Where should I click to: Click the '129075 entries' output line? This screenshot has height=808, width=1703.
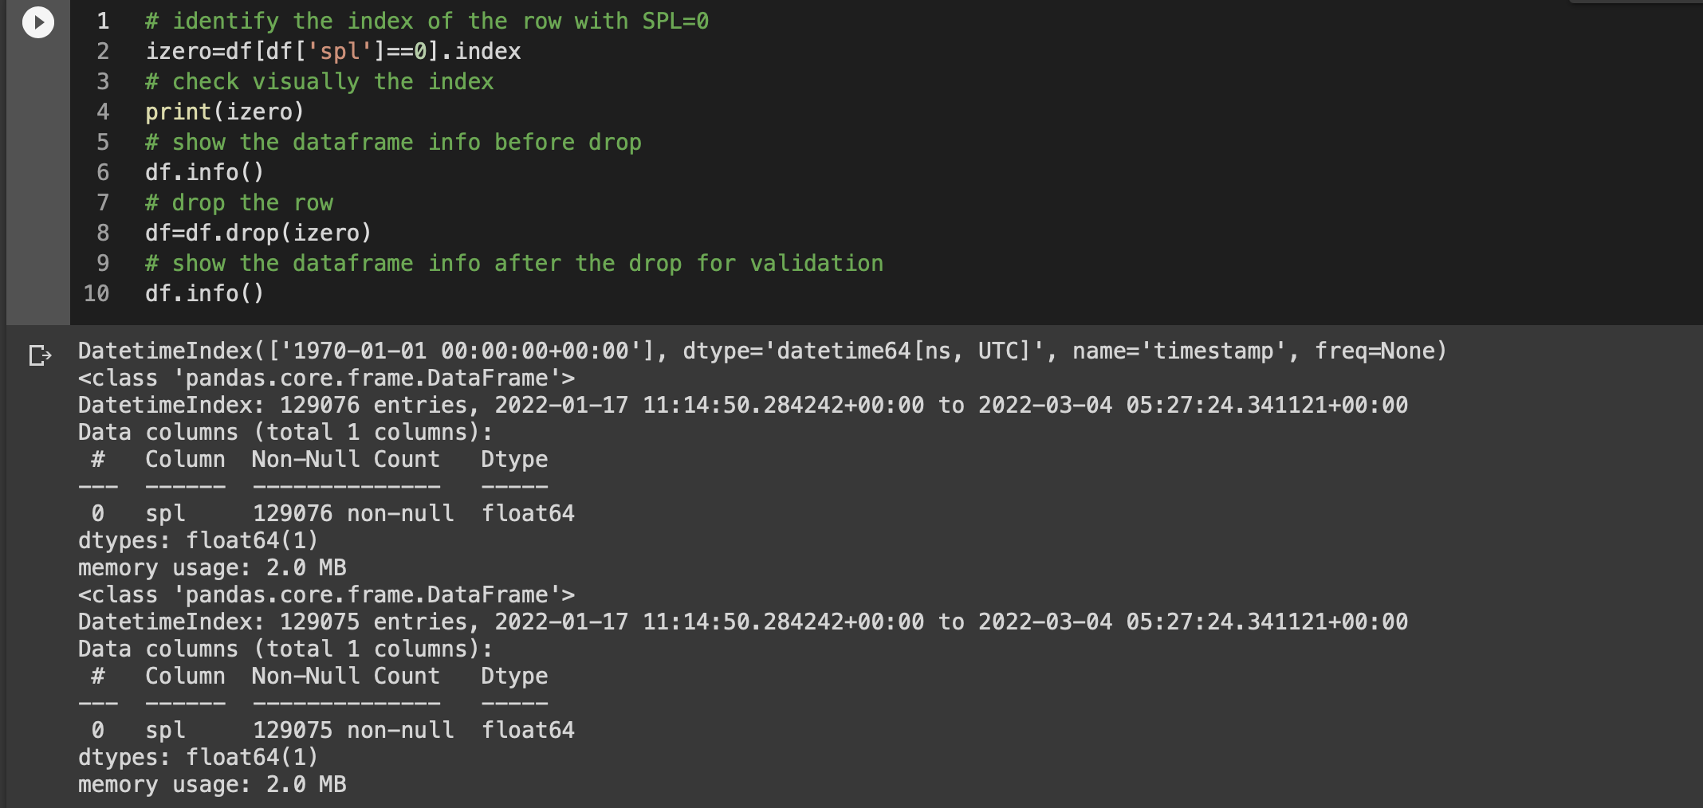pyautogui.click(x=742, y=622)
